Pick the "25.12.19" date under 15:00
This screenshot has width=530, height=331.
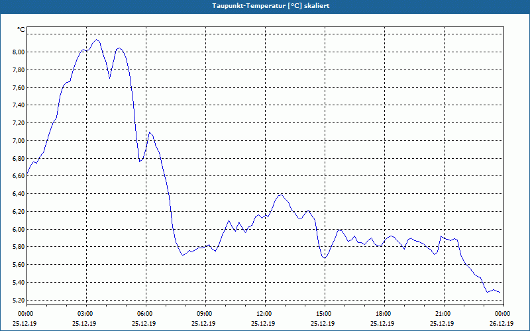tap(323, 323)
